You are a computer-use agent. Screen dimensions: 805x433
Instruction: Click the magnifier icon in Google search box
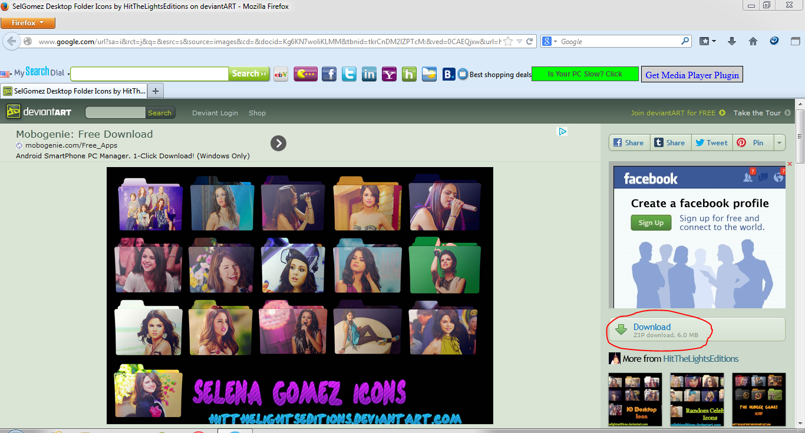coord(685,41)
